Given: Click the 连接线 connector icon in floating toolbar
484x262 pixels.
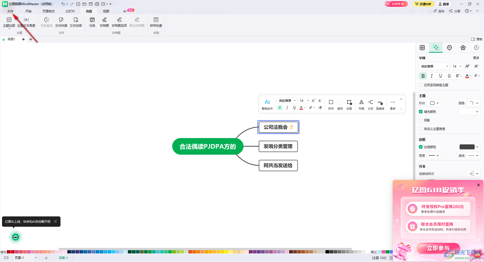Looking at the screenshot, I should coord(380,104).
